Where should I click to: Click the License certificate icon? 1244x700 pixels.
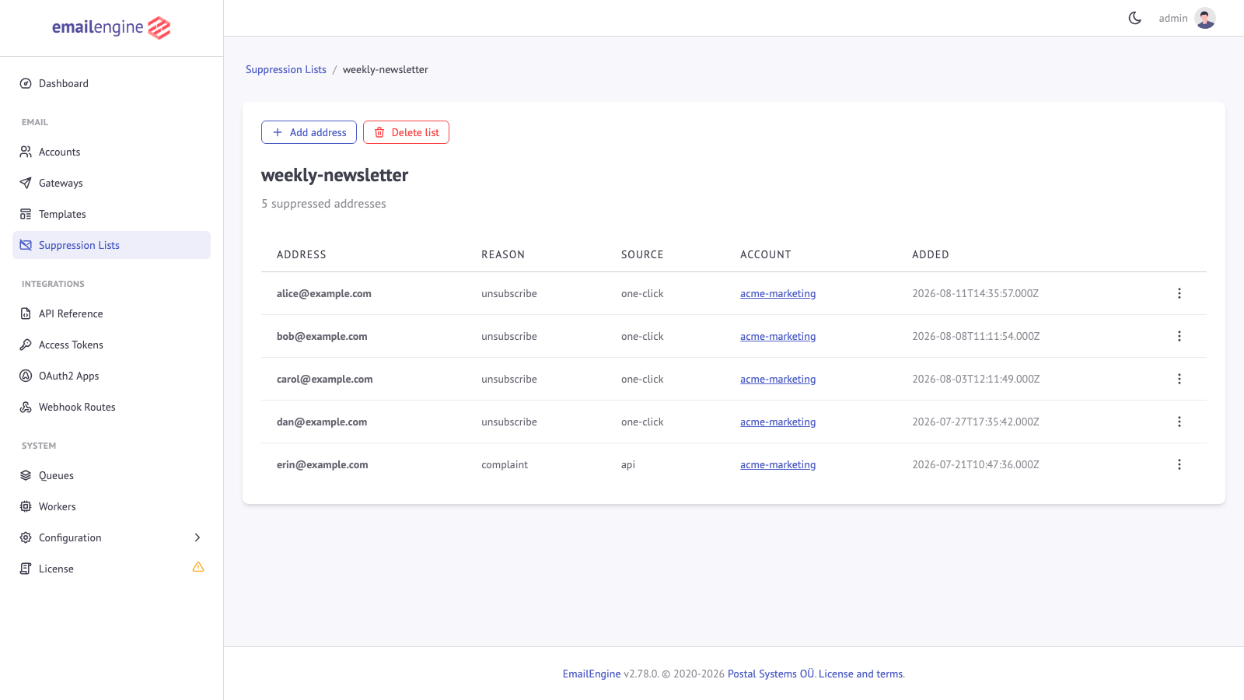pos(26,569)
